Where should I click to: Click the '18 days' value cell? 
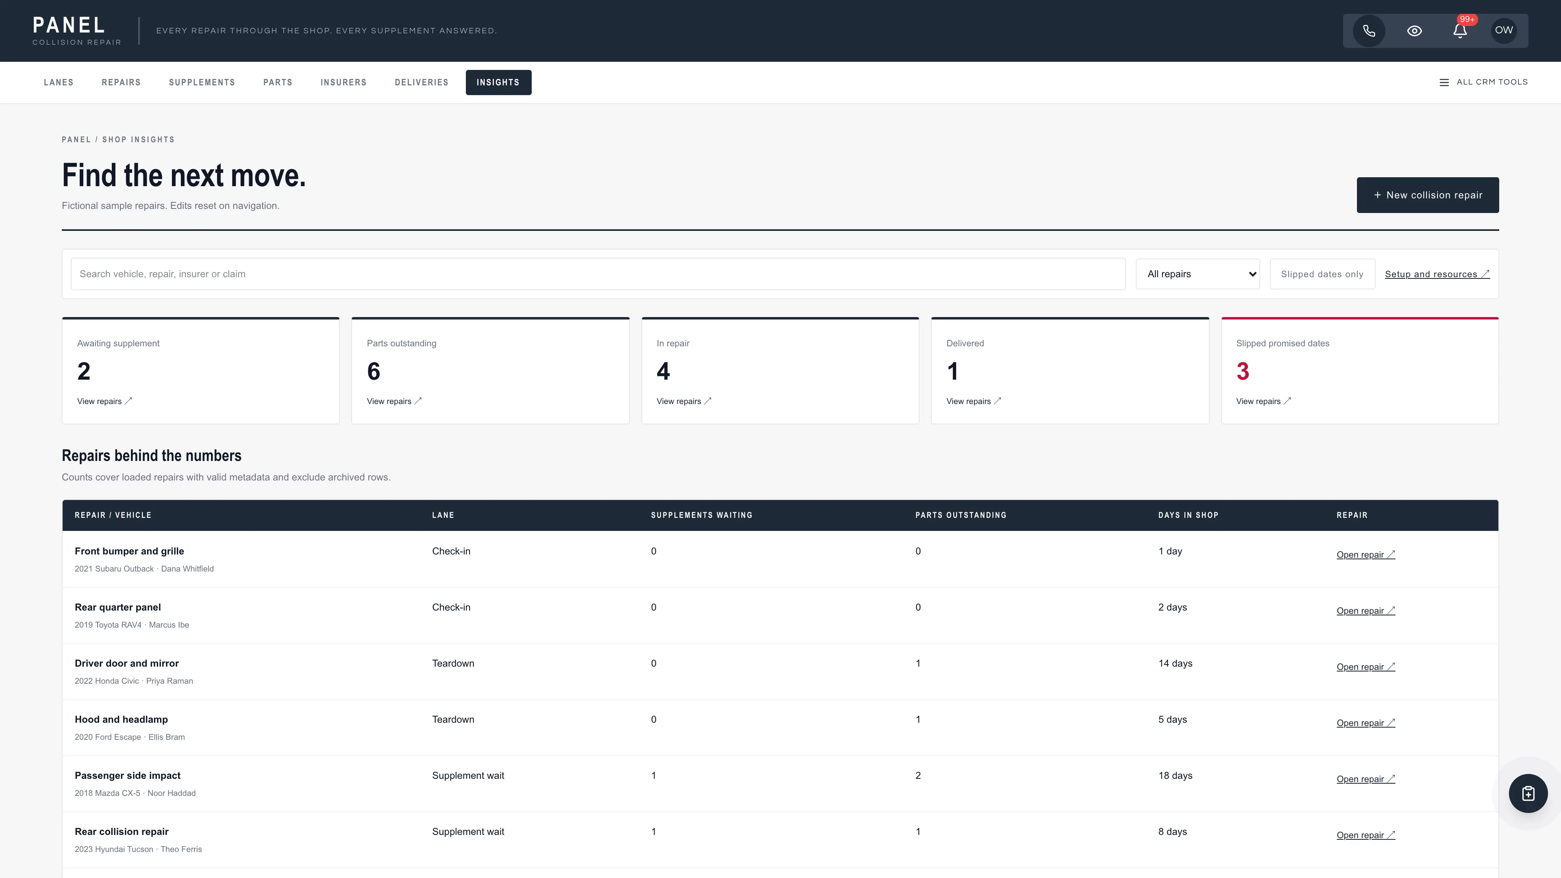tap(1175, 776)
